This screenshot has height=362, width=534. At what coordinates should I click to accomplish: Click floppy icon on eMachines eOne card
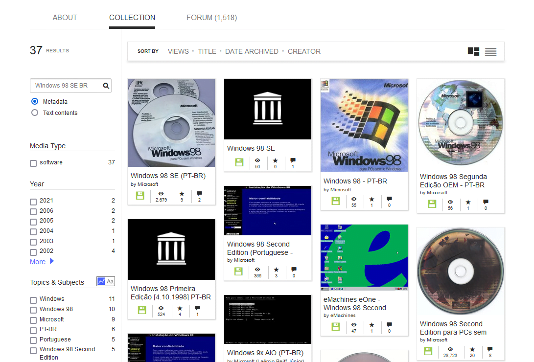(335, 327)
